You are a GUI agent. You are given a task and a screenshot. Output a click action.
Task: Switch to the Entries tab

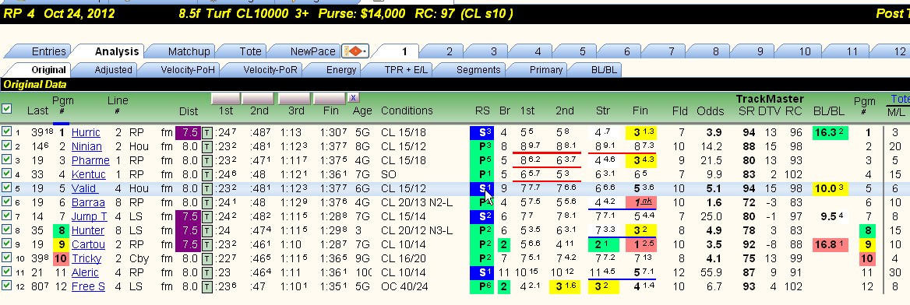click(x=48, y=51)
